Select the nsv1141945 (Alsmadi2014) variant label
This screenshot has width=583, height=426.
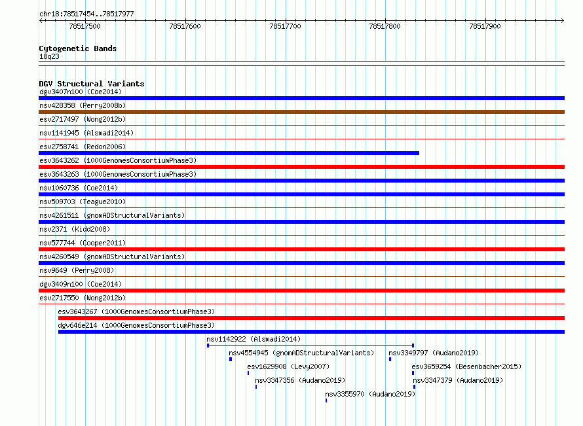pyautogui.click(x=86, y=133)
